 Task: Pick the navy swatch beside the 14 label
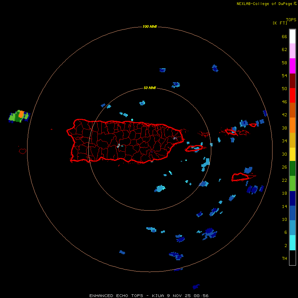click(x=292, y=198)
